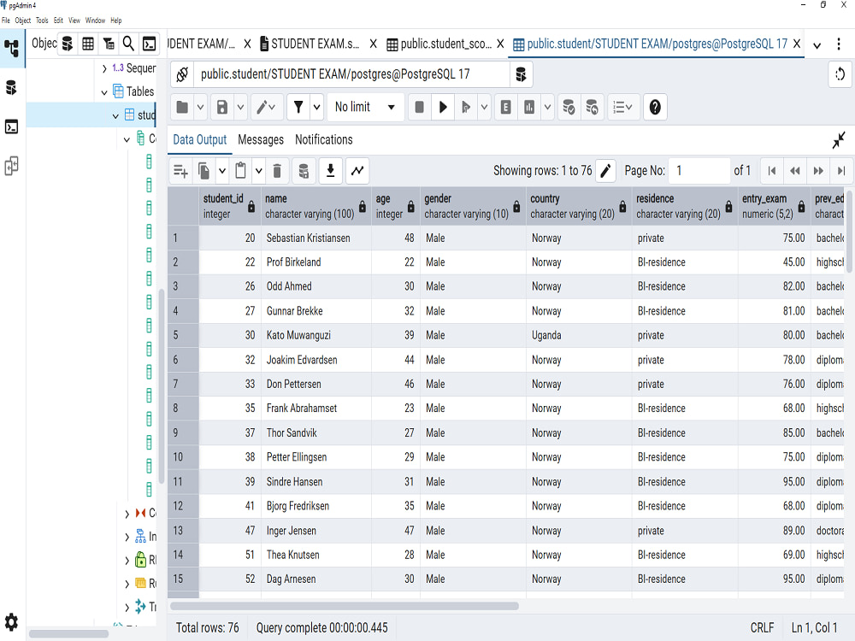The image size is (855, 641).
Task: Open PSQL terminal icon in explorer toolbar
Action: click(x=149, y=44)
